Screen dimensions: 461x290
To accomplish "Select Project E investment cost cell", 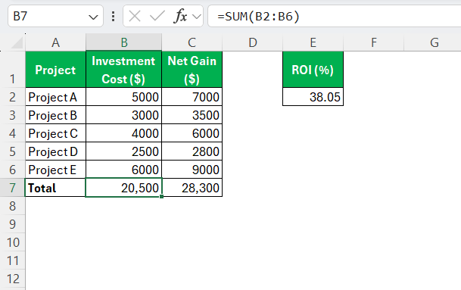I will [x=124, y=170].
